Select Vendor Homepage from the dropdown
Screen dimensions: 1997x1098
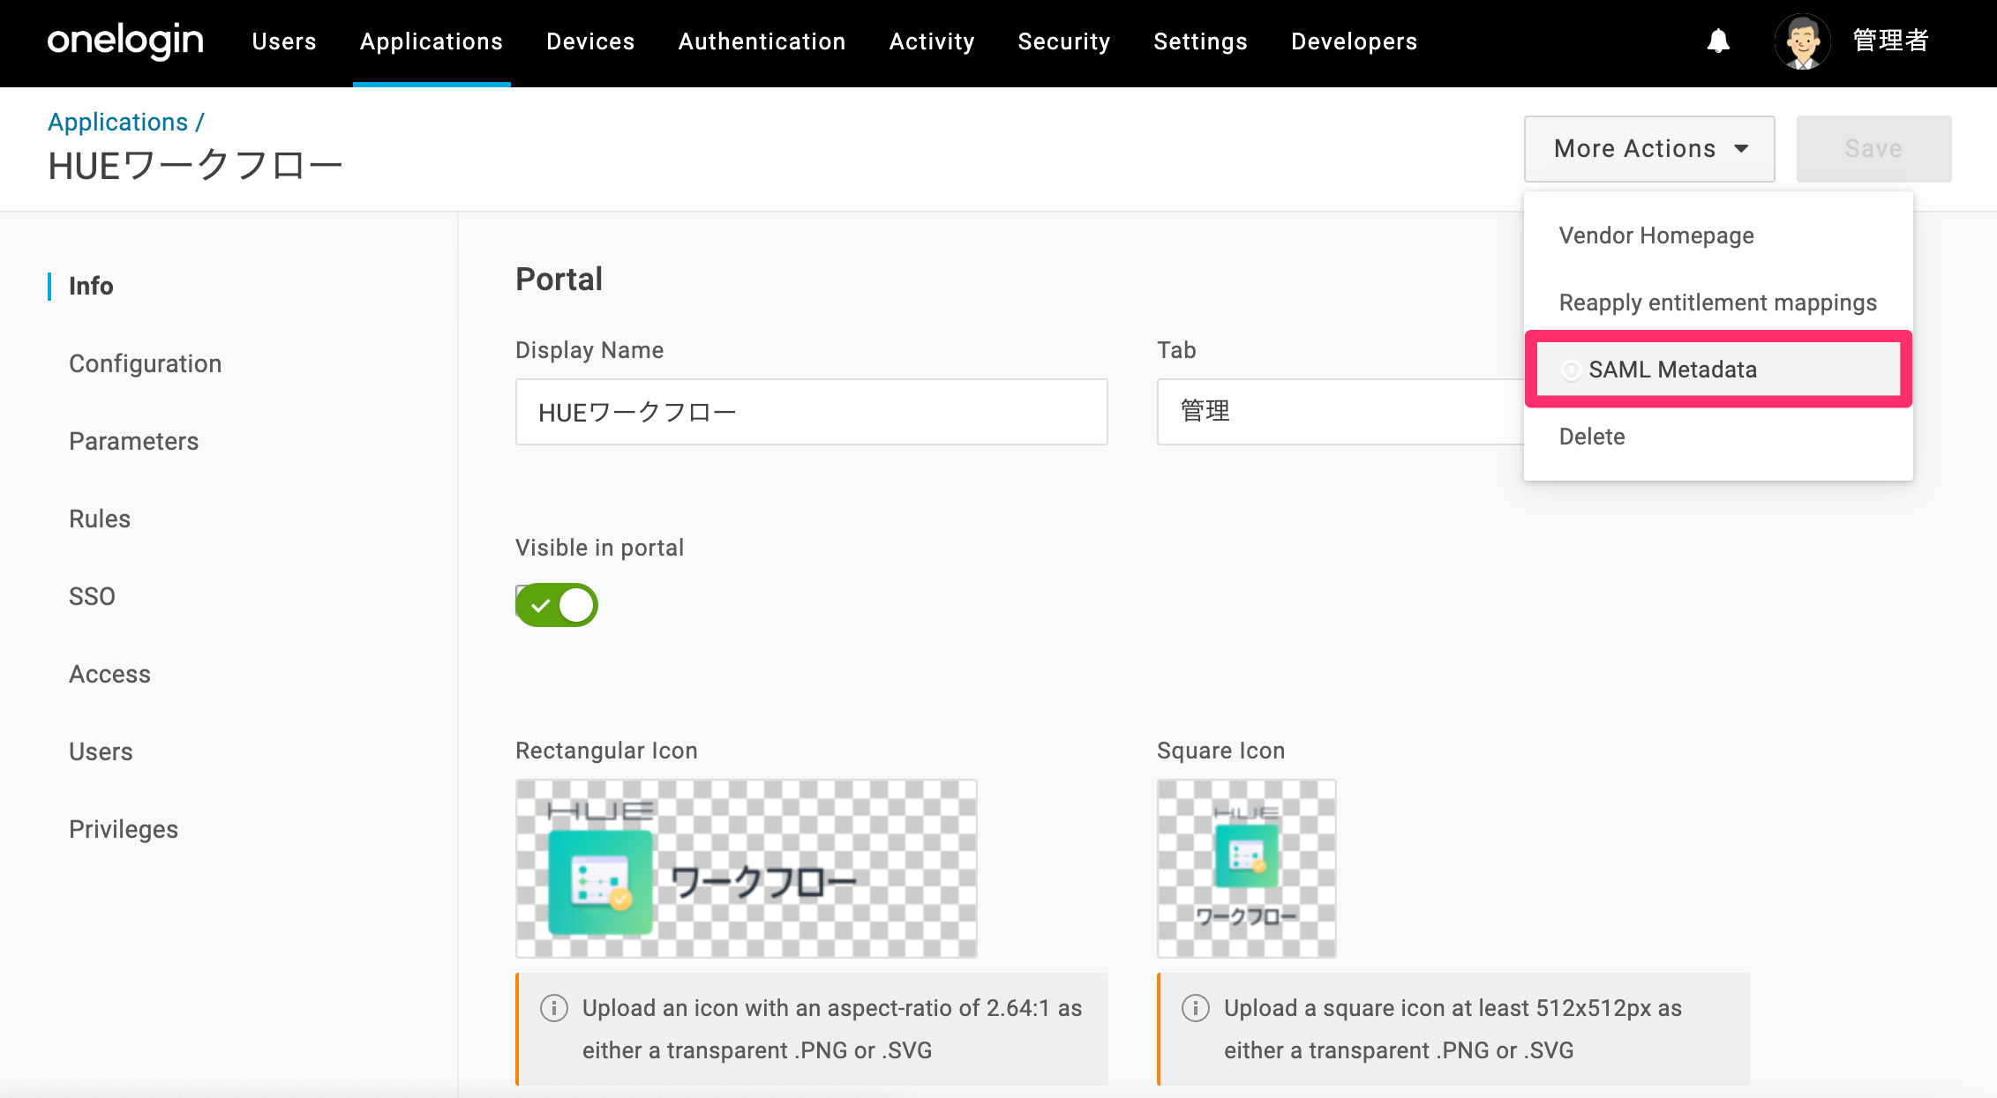[x=1718, y=235]
